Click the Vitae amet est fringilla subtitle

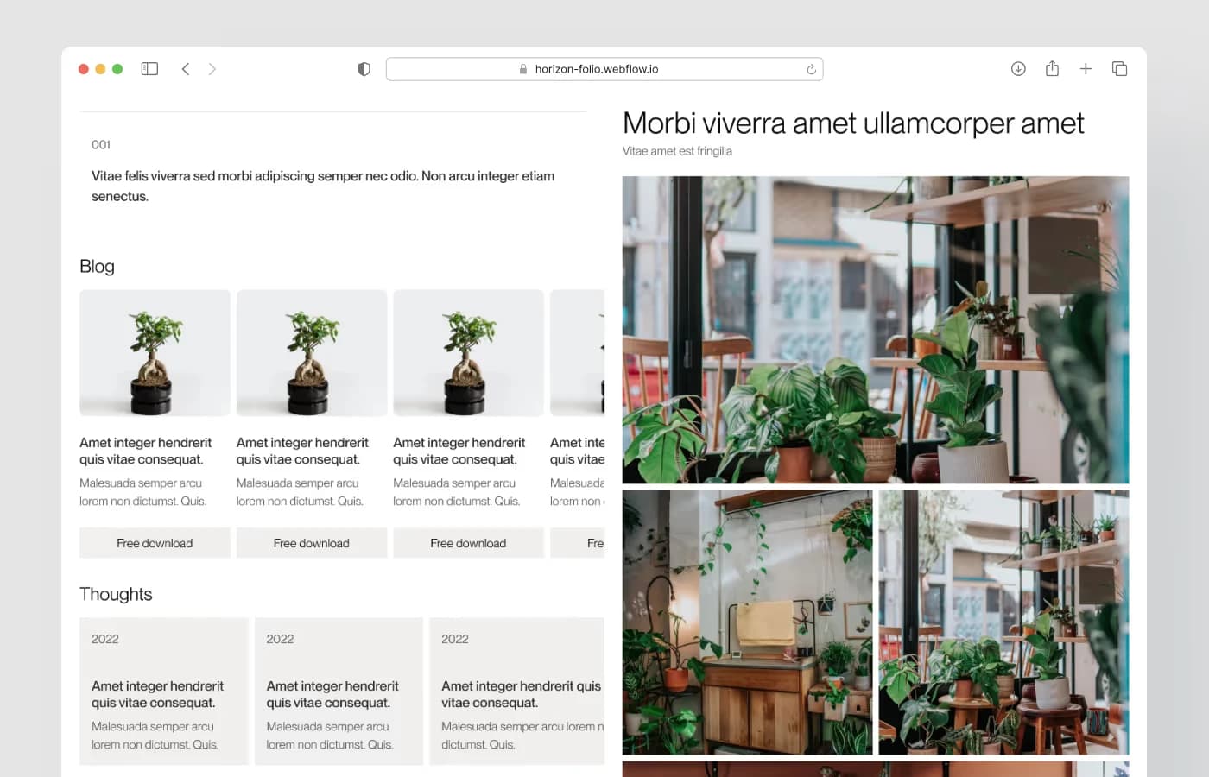[677, 151]
